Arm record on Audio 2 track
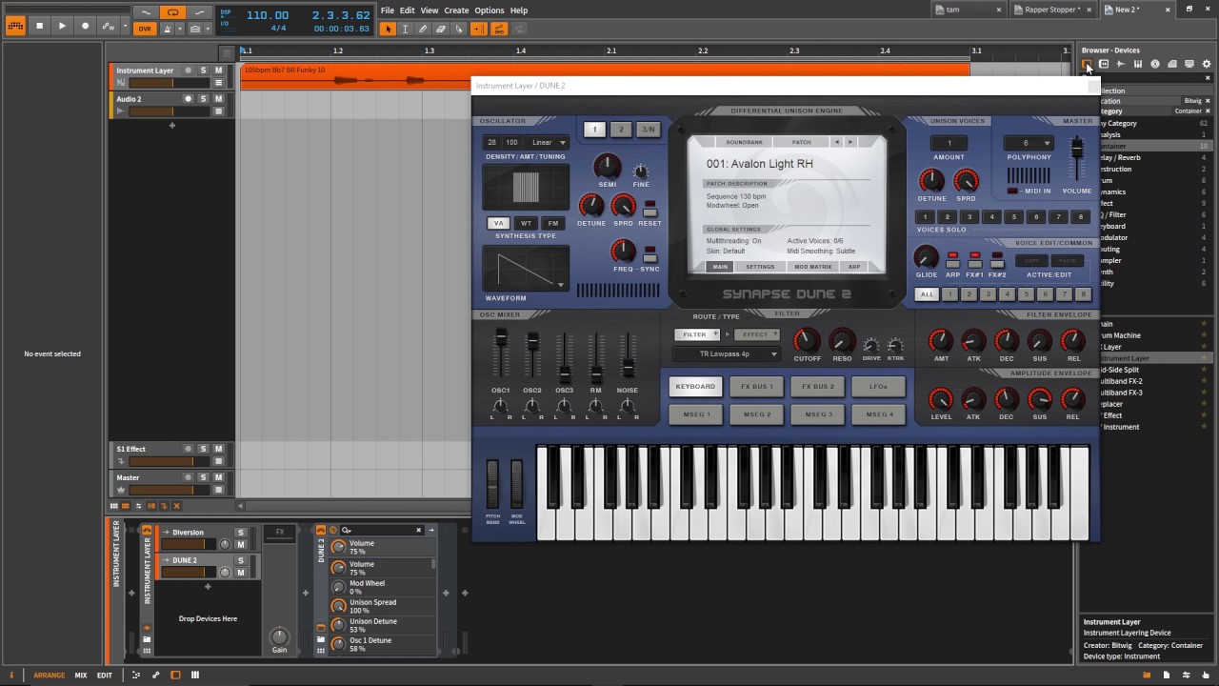Image resolution: width=1219 pixels, height=686 pixels. click(x=188, y=99)
